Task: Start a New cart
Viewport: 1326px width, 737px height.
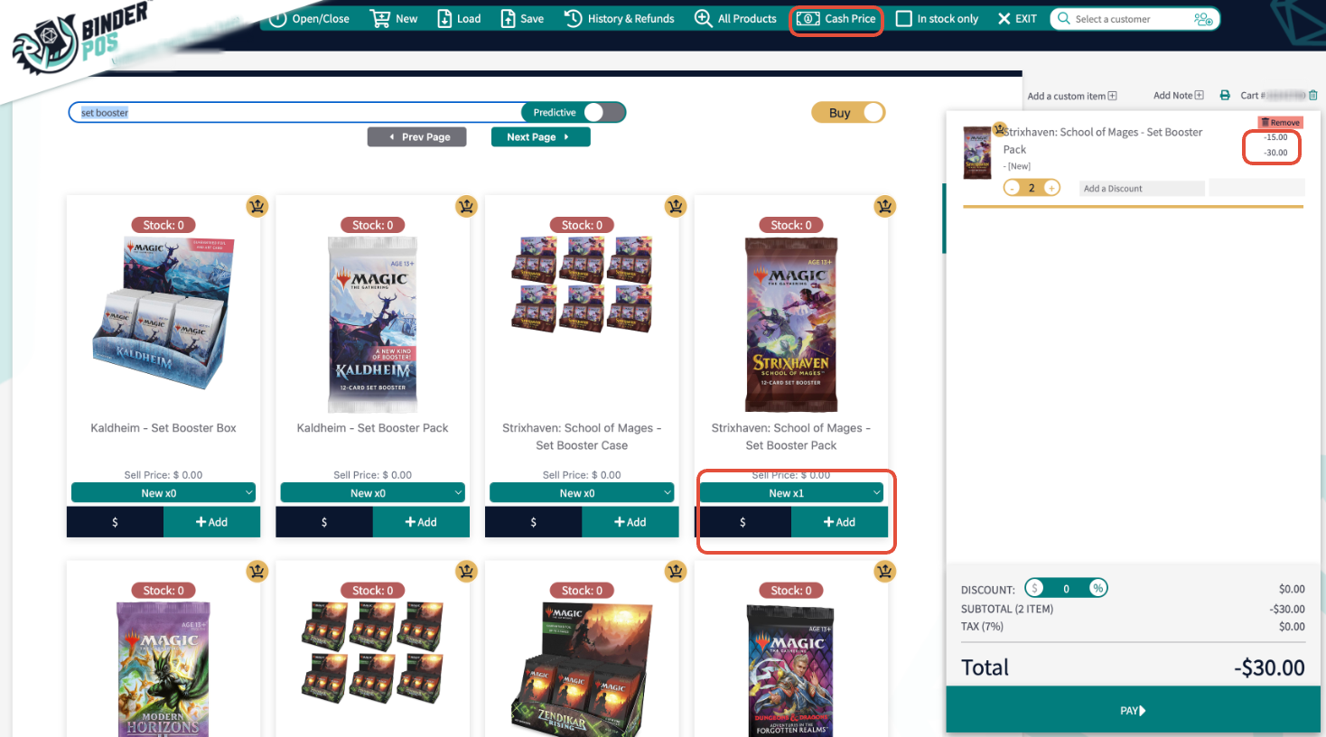Action: [394, 18]
